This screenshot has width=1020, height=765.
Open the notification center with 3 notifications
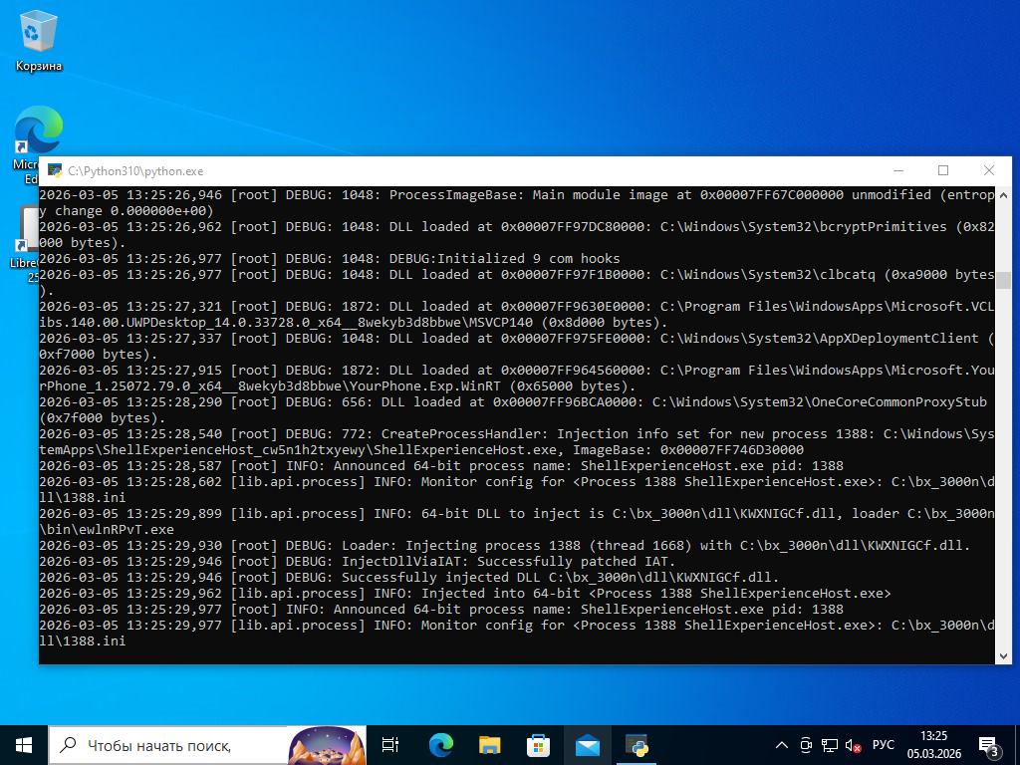989,745
